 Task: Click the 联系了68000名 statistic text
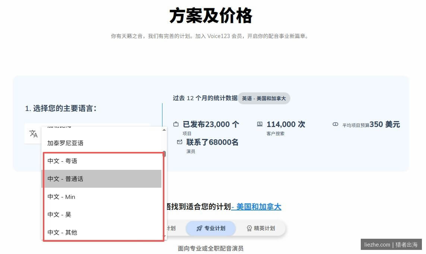coord(212,142)
